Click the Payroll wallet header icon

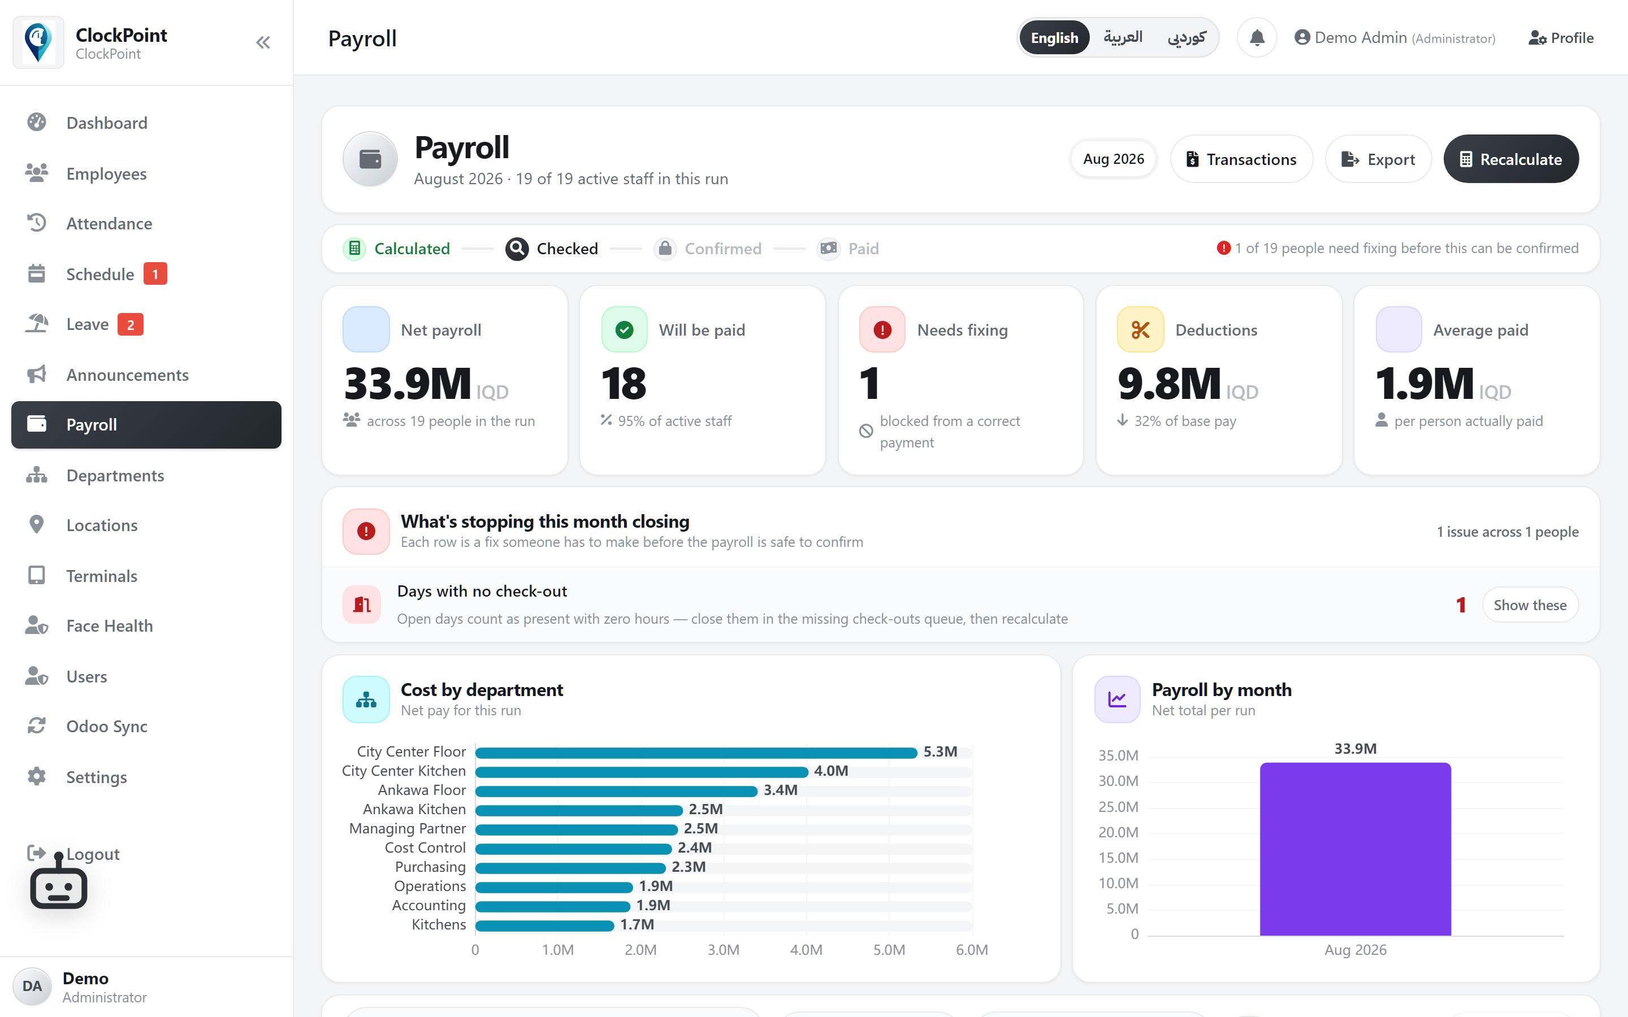(x=370, y=159)
